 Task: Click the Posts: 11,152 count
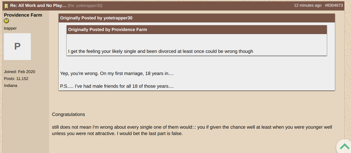tap(16, 79)
